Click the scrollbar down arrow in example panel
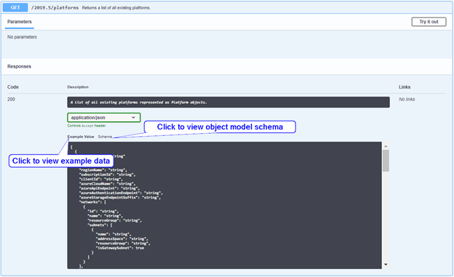Screen dimensions: 454x277 tap(386, 264)
